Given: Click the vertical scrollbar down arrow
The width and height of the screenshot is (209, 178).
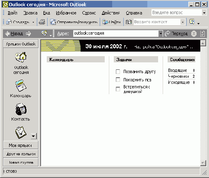Looking at the screenshot, I should point(203,163).
